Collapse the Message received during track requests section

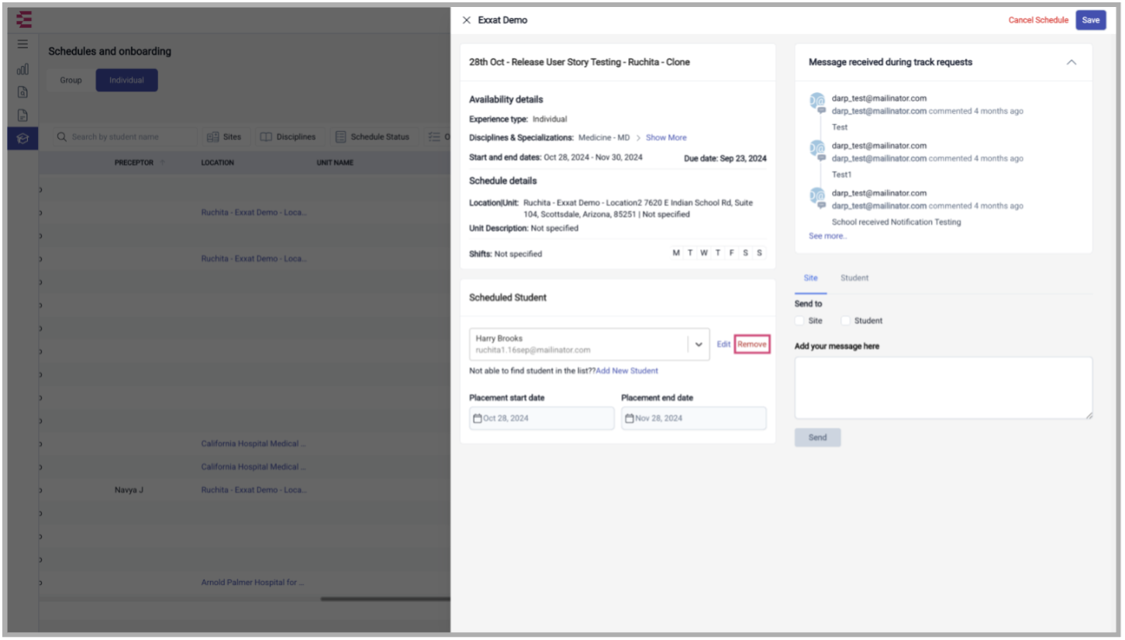(1071, 62)
